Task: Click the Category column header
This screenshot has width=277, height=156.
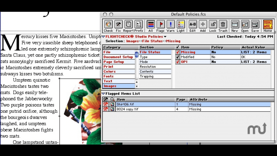Action: 120,47
